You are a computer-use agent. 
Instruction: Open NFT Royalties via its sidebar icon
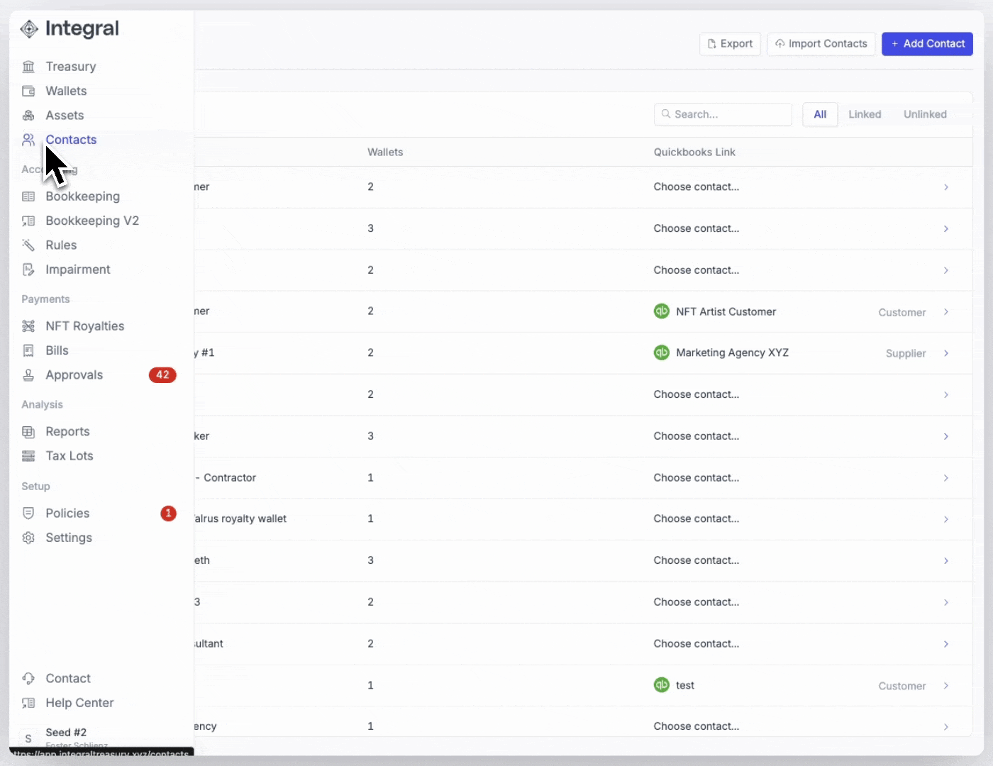pos(28,326)
